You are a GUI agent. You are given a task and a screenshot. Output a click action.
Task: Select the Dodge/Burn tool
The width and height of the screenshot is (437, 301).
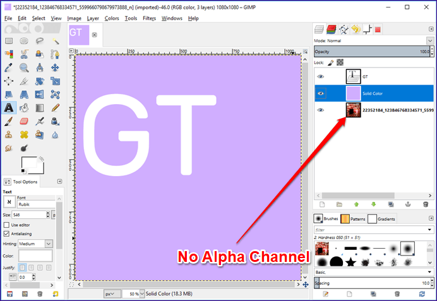pyautogui.click(x=24, y=148)
